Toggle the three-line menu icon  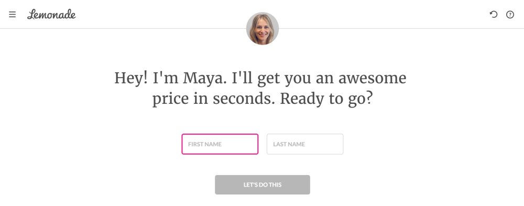pyautogui.click(x=13, y=14)
